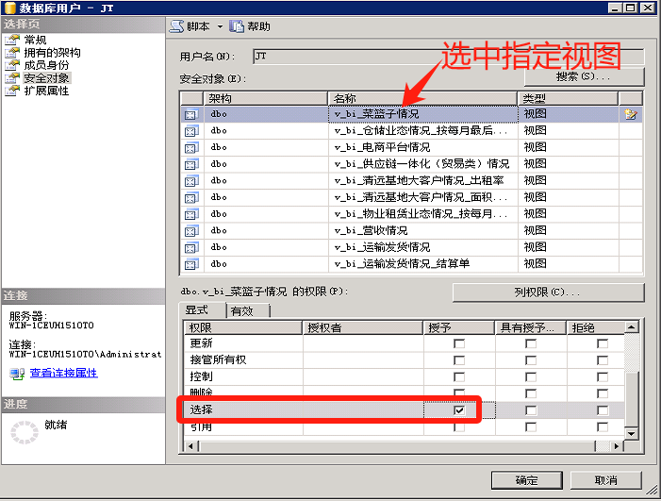Click the 授权者 column header

tap(363, 327)
